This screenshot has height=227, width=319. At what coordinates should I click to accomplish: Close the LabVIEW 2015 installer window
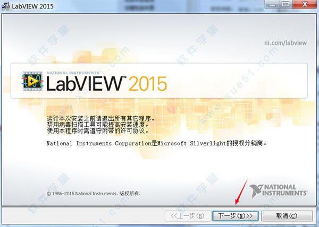coord(305,4)
